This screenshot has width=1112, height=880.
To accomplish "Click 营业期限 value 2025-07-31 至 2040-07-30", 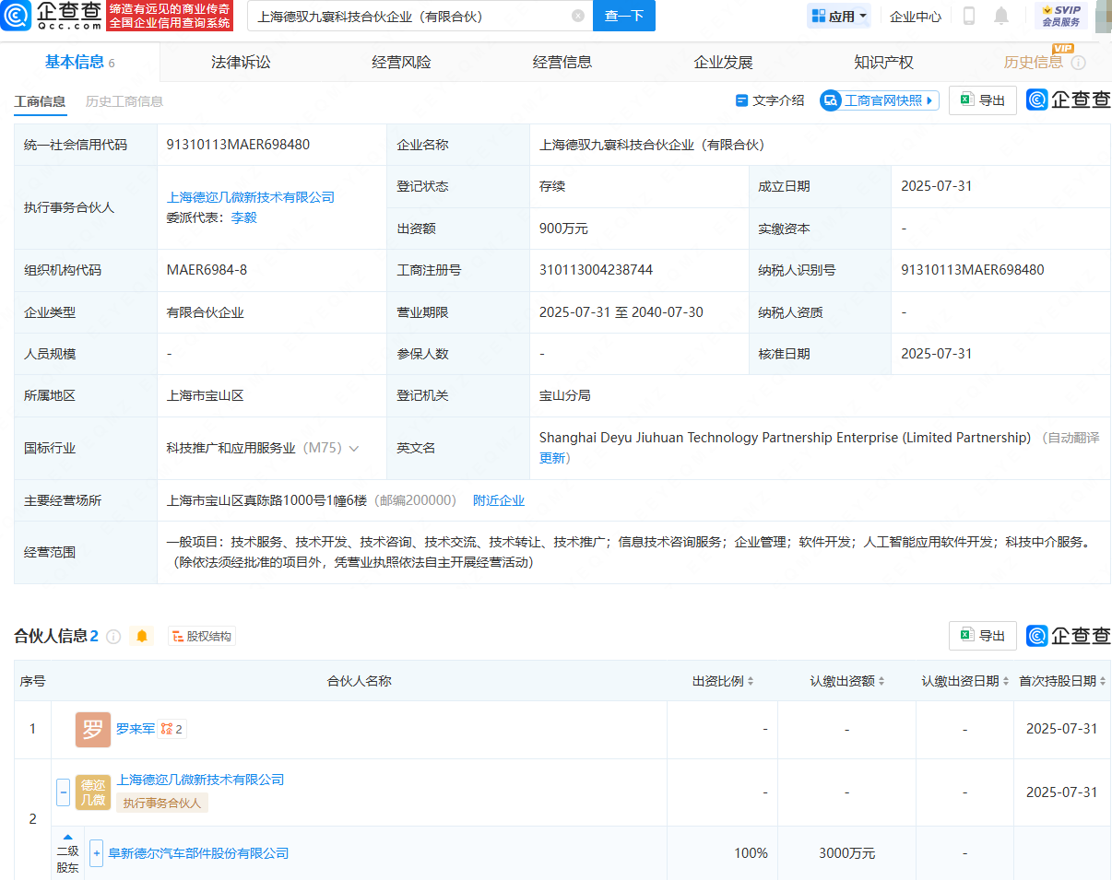I will coord(621,312).
